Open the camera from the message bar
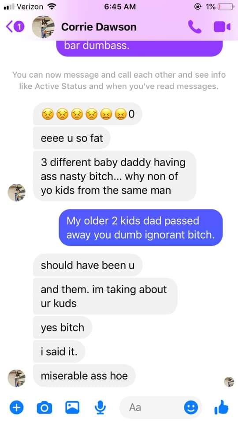Image resolution: width=238 pixels, height=424 pixels. 44,407
